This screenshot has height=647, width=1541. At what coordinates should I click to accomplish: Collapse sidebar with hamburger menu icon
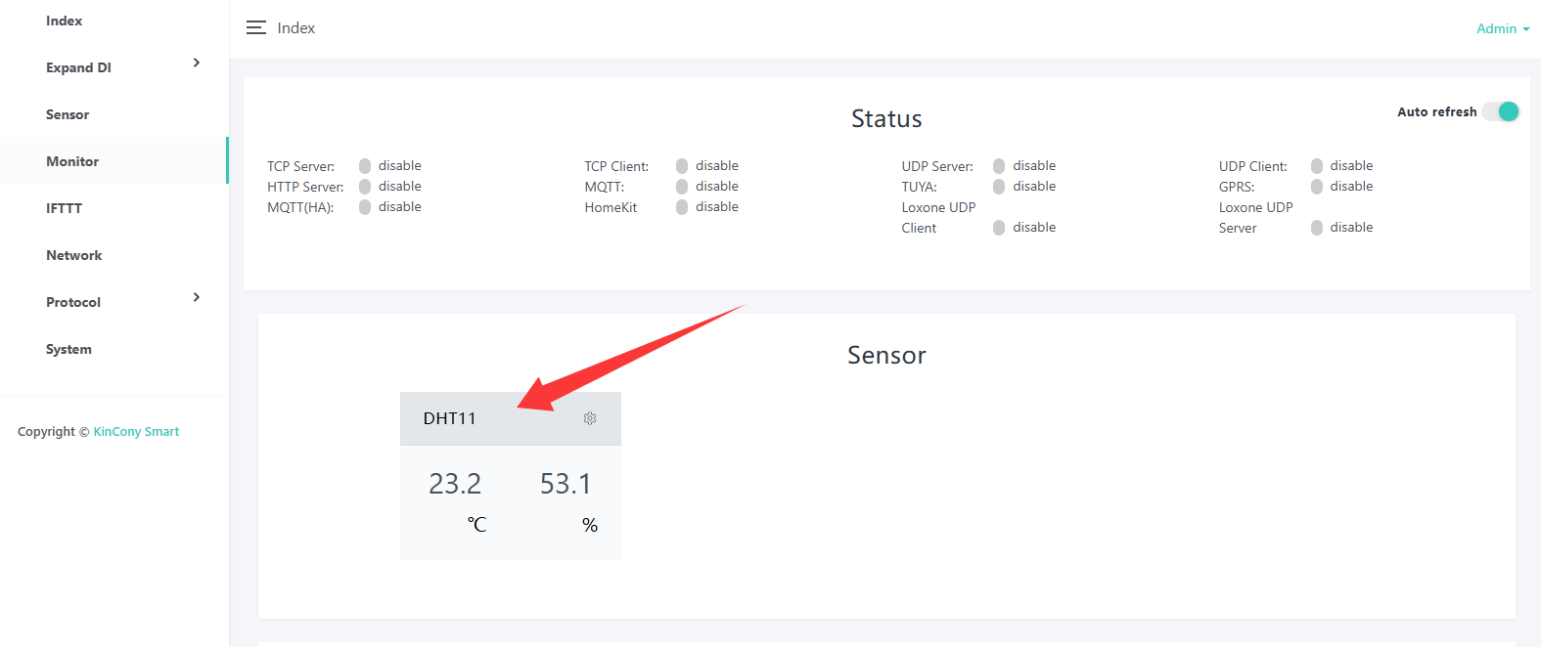point(256,28)
